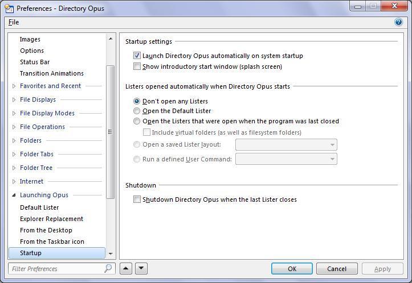Expand Favorites and Recent category
Viewport: 412px width, 283px height.
tap(14, 86)
